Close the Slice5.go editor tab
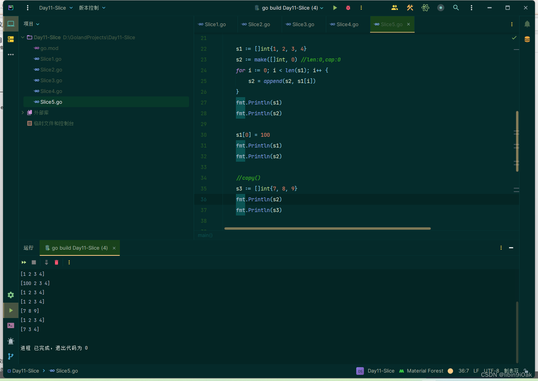This screenshot has width=538, height=381. click(x=408, y=24)
